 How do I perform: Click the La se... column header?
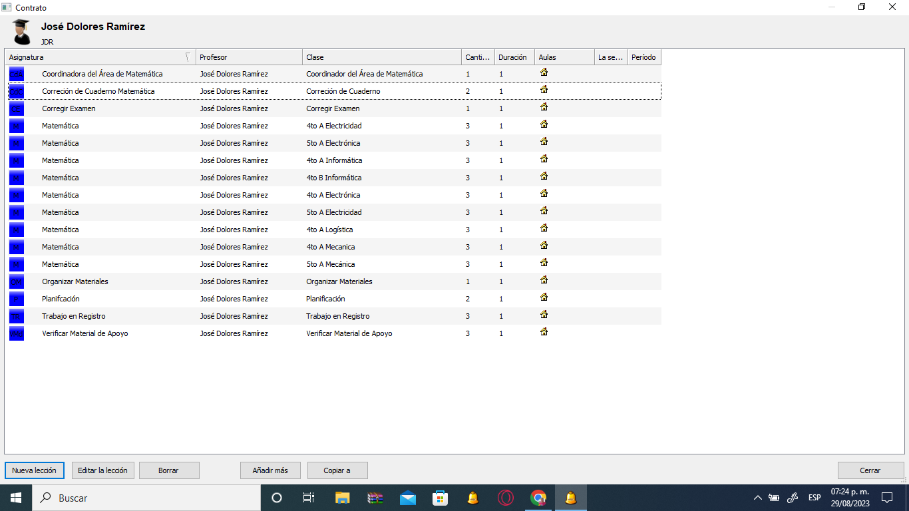611,57
